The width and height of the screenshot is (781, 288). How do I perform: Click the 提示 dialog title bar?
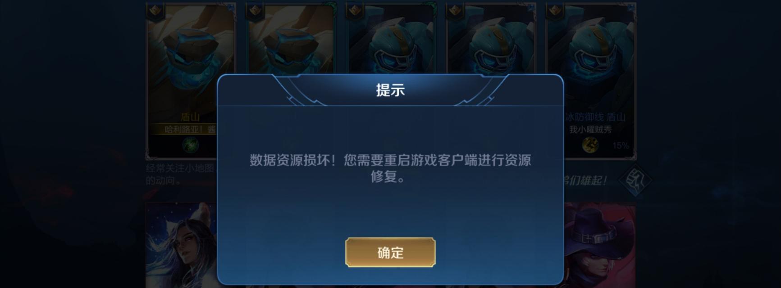[390, 90]
